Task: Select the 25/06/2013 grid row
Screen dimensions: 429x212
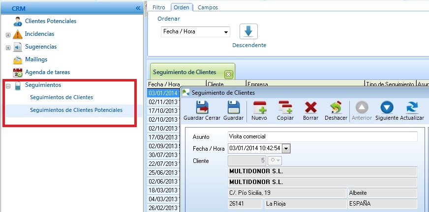Action: pos(164,172)
